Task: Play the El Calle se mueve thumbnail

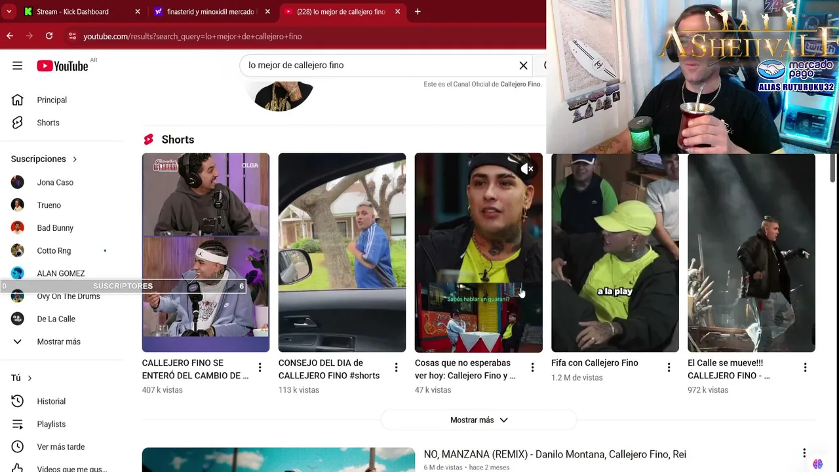Action: tap(751, 252)
